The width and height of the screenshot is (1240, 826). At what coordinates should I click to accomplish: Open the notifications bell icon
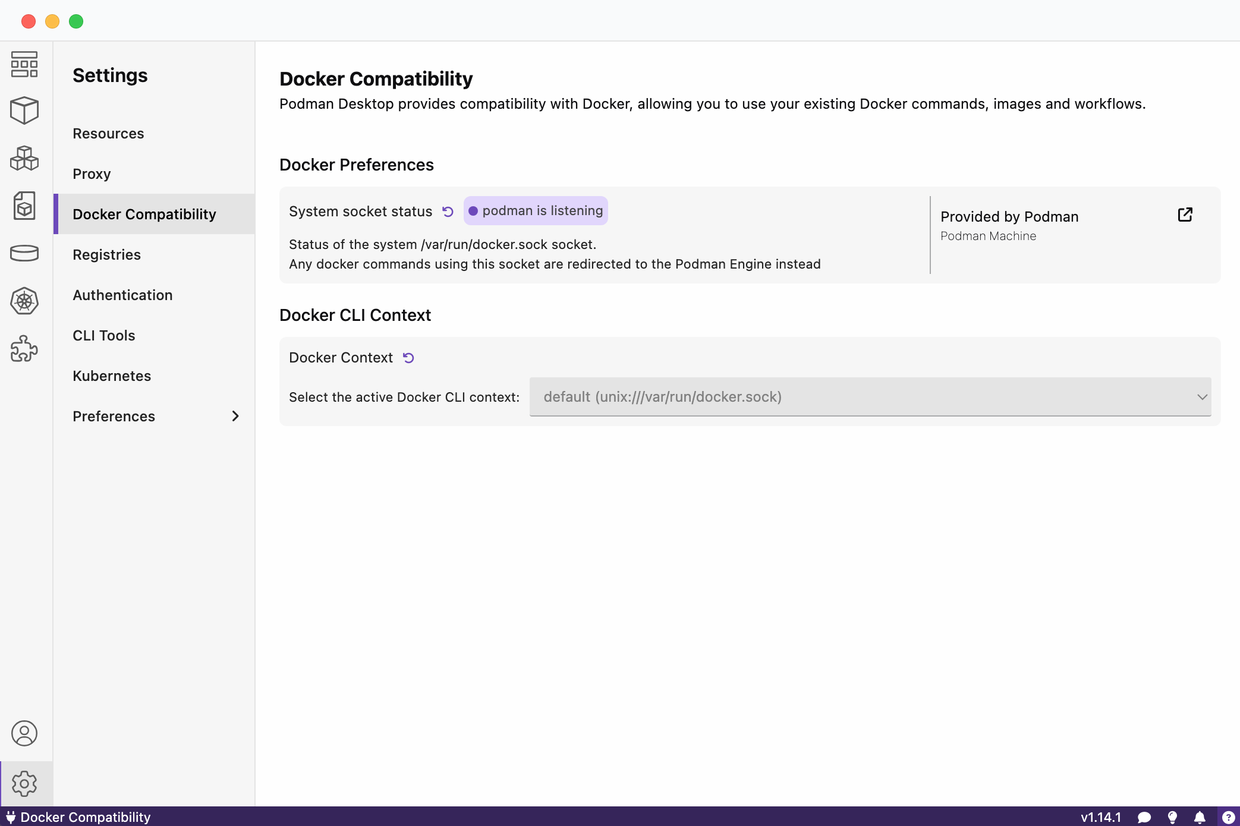point(1200,817)
